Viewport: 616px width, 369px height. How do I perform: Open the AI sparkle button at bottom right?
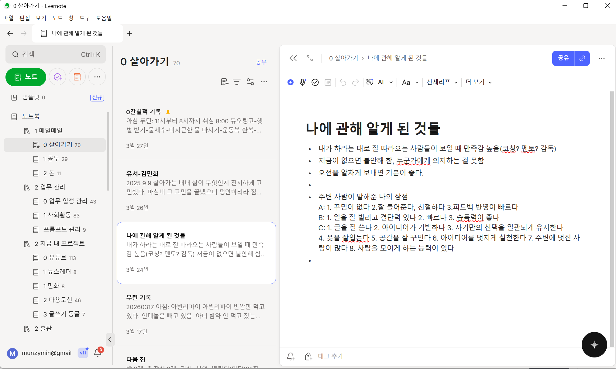[x=594, y=345]
